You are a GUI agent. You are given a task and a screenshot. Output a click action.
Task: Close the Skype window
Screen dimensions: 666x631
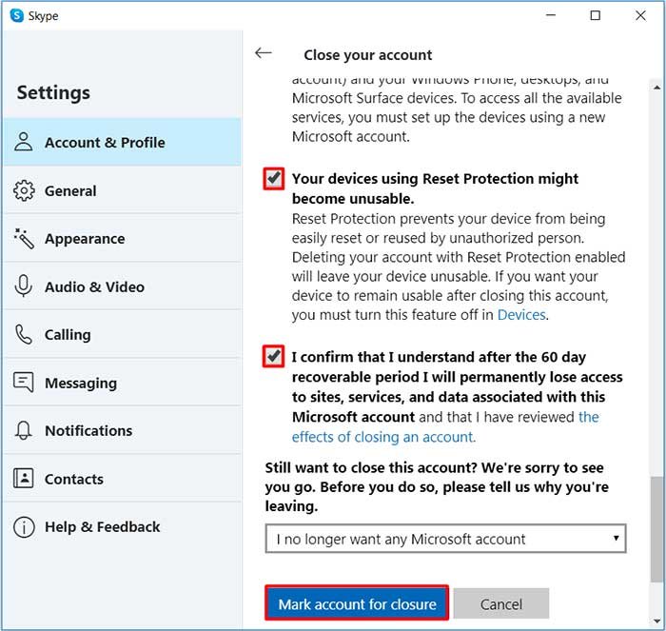pyautogui.click(x=640, y=16)
